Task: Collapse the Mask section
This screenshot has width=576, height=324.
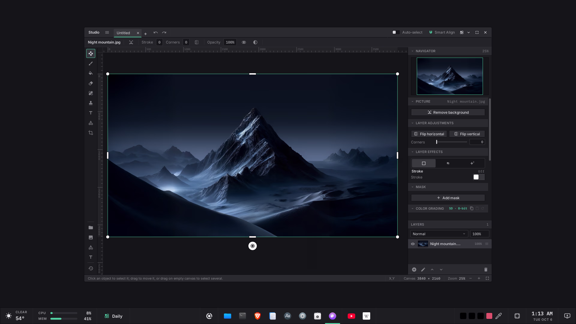Action: click(x=412, y=187)
